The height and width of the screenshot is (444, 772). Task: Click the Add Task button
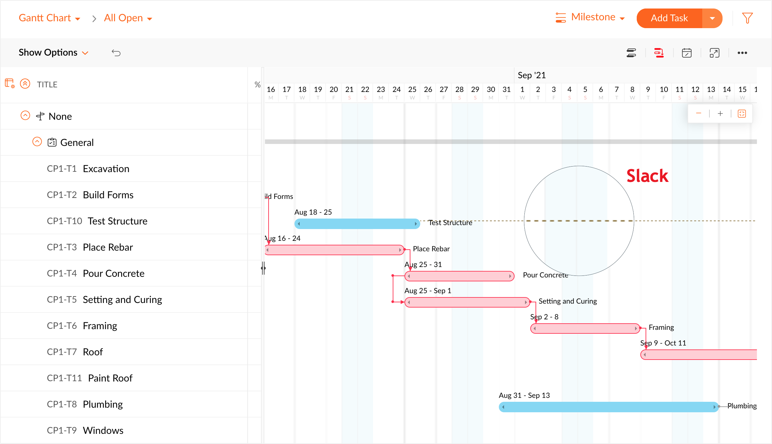click(x=669, y=18)
